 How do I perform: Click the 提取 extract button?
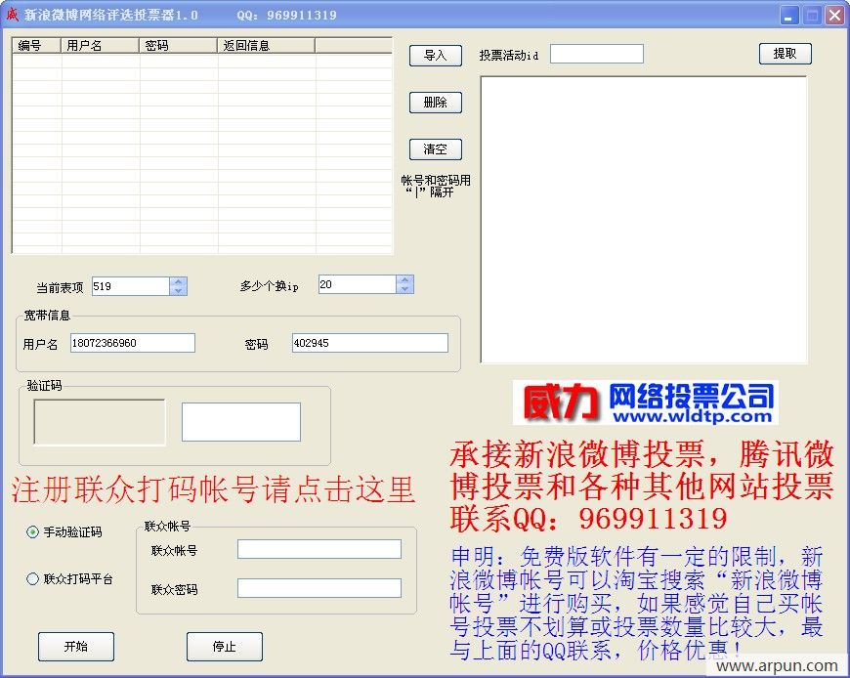pyautogui.click(x=785, y=54)
